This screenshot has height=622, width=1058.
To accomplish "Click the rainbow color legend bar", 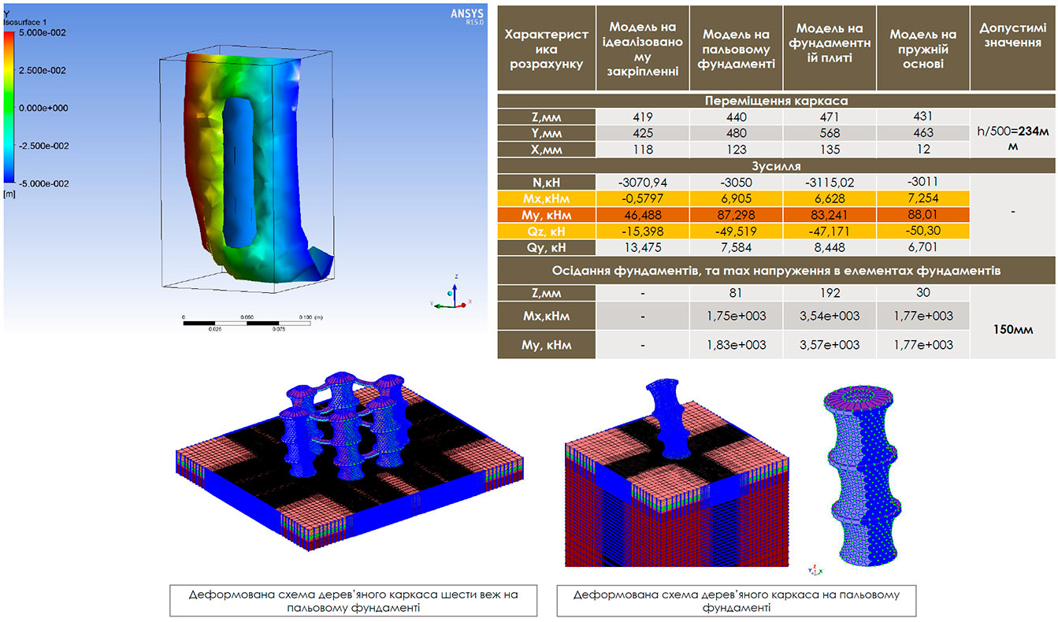I will (x=9, y=109).
